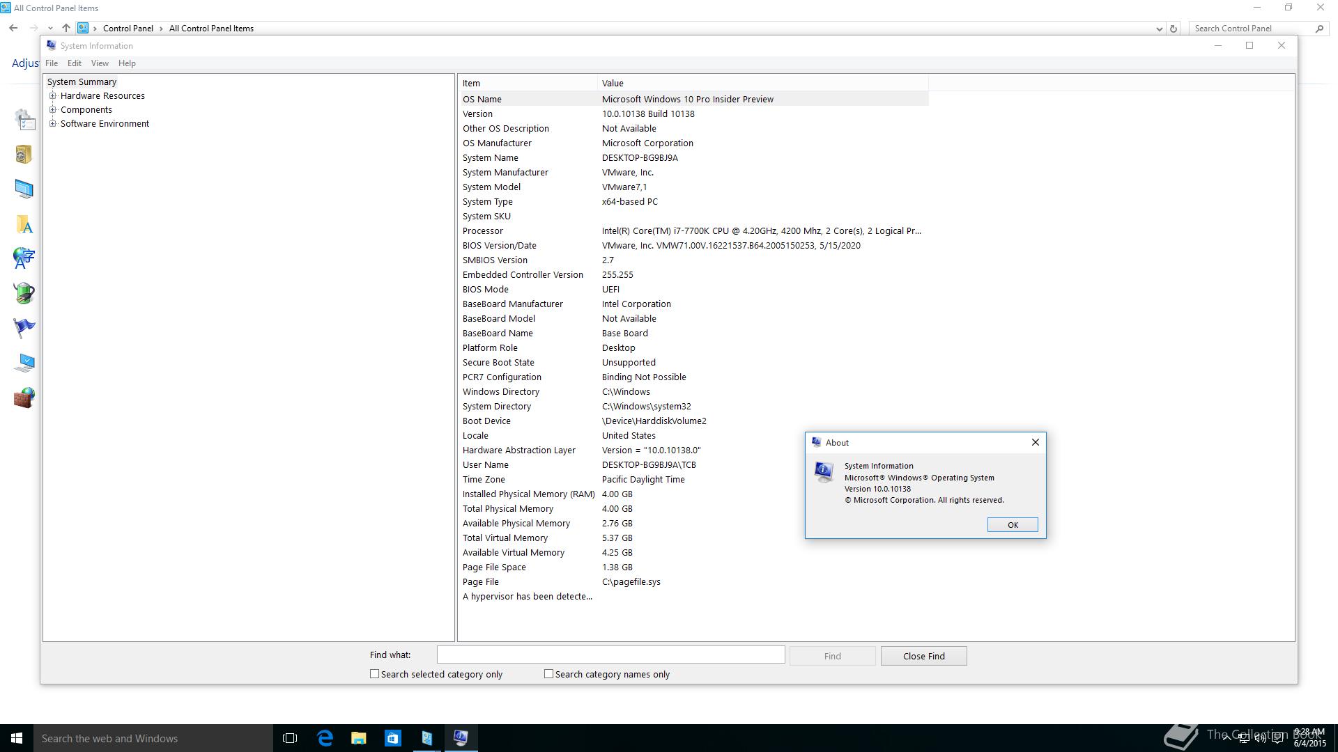Open the Edit menu
The image size is (1338, 752).
(74, 63)
